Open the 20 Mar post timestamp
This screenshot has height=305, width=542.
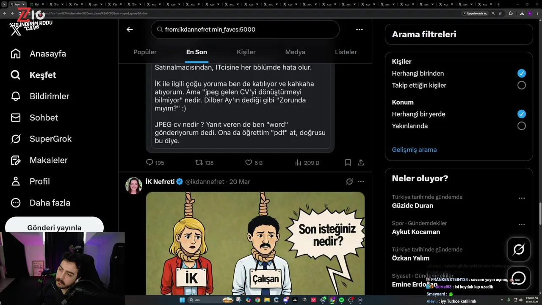[x=240, y=181]
